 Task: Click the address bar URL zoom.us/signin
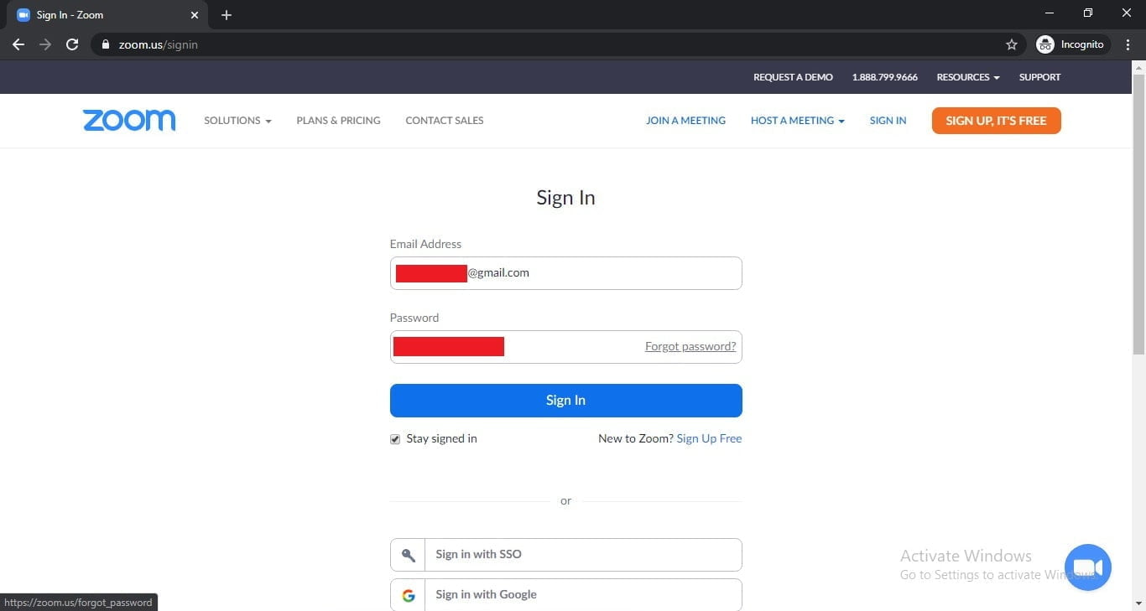coord(158,44)
